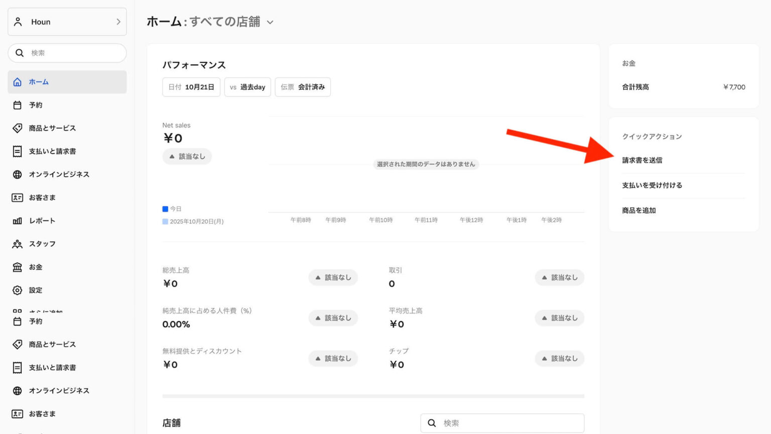
Task: Click the お金 bank icon
Action: 19,267
